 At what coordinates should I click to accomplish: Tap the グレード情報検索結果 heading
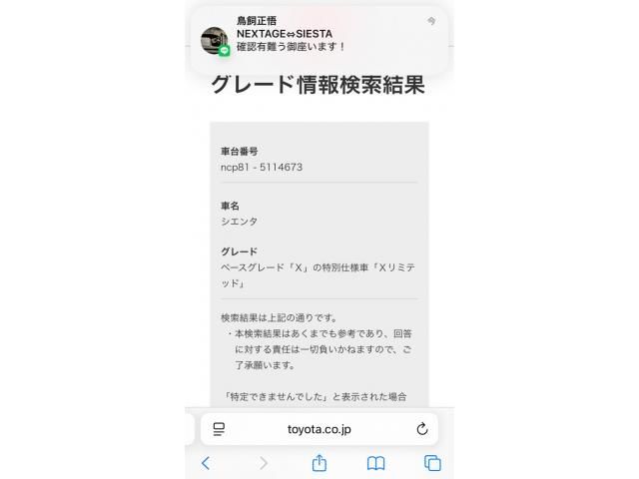coord(319,85)
